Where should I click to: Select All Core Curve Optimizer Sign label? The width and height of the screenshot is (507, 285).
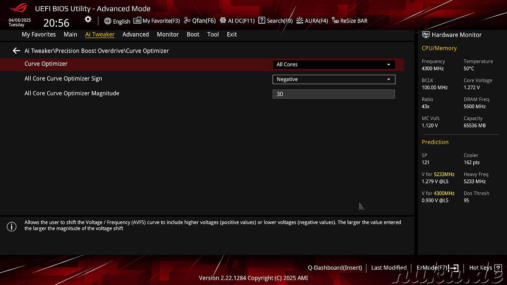(63, 79)
